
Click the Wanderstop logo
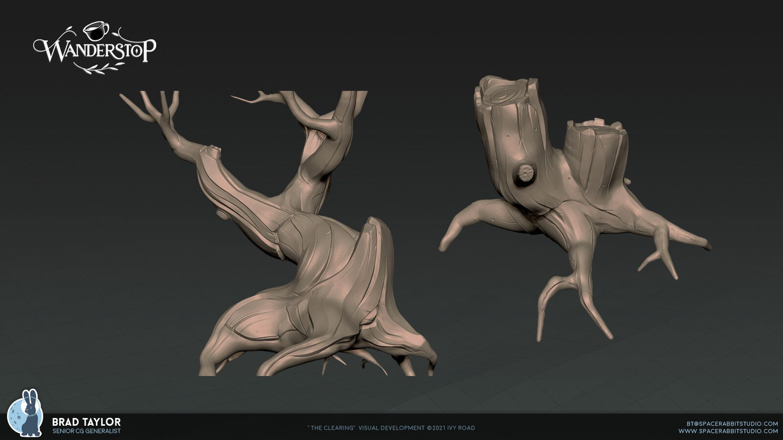tap(95, 48)
